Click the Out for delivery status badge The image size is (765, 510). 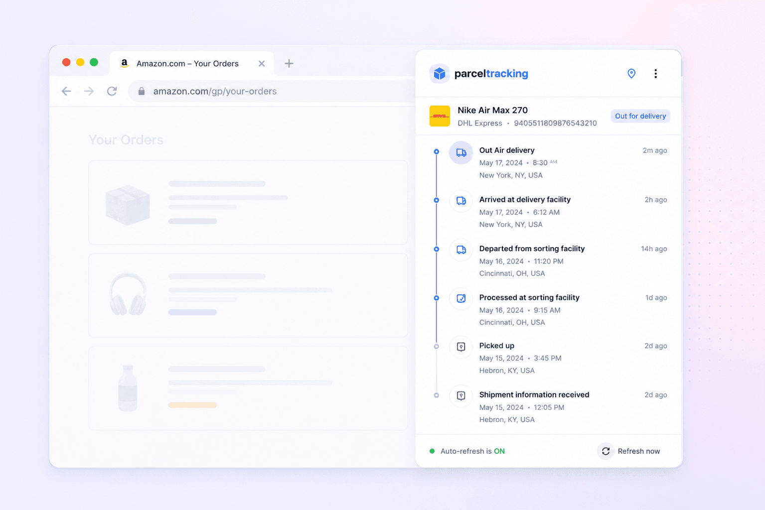(x=640, y=116)
